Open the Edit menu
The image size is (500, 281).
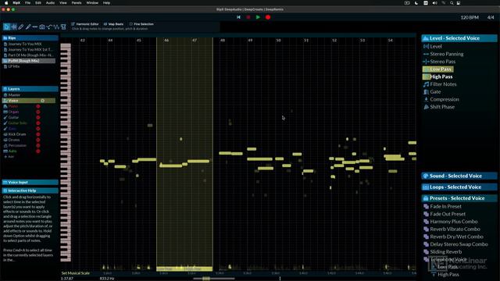click(x=38, y=3)
